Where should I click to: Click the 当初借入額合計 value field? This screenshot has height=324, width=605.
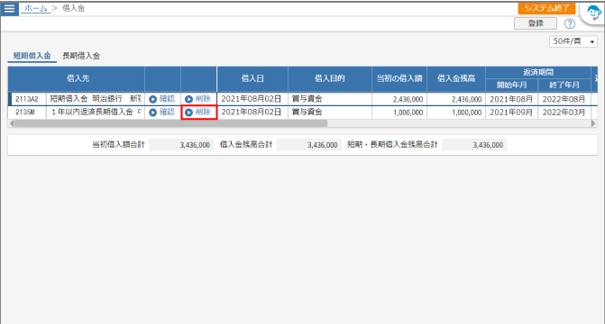(181, 145)
